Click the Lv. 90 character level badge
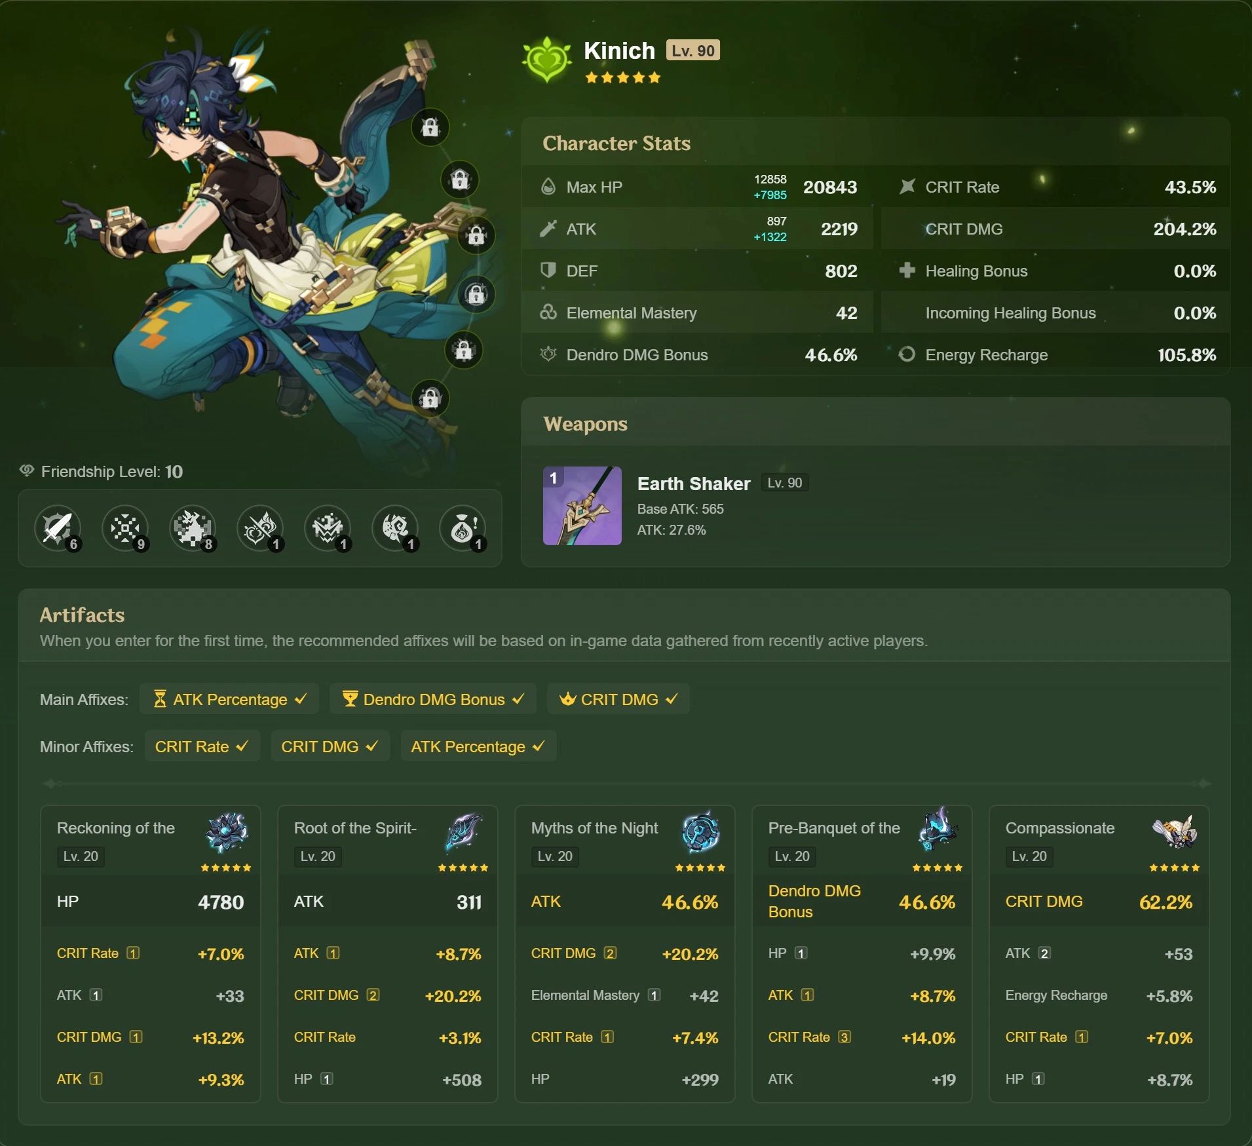Viewport: 1252px width, 1146px height. coord(693,50)
